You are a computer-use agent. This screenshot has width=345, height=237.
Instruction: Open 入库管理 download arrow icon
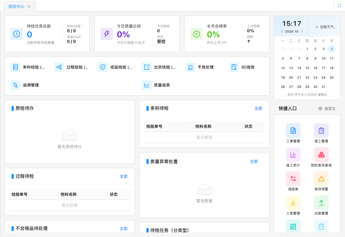(x=293, y=203)
